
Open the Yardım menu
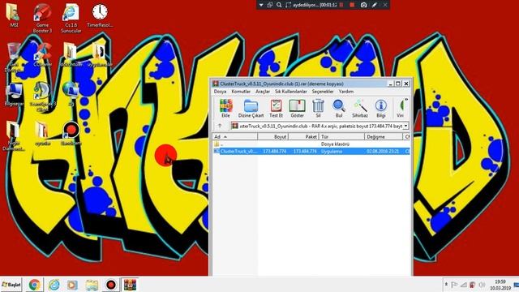click(x=346, y=92)
